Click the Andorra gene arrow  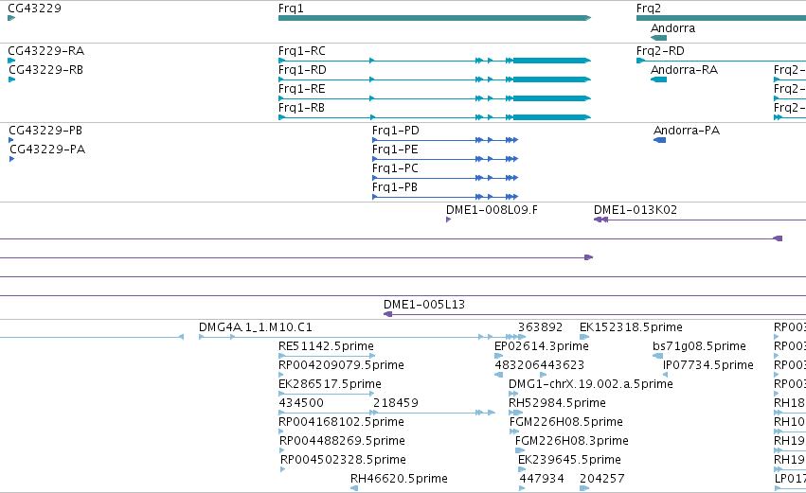658,38
